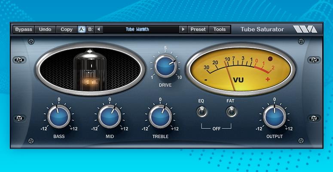Click the OUTPUT label text

click(x=275, y=136)
